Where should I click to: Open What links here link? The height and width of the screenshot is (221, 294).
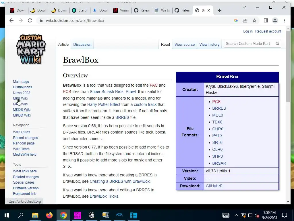click(25, 171)
